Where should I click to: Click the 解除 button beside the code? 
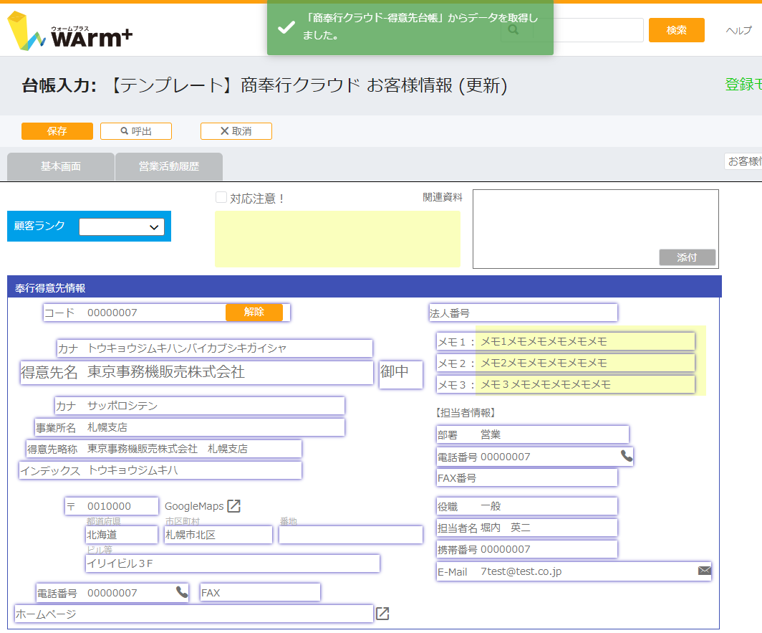[x=254, y=312]
